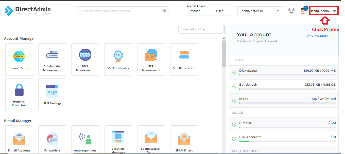Click the DirectAdmin logo

point(27,10)
